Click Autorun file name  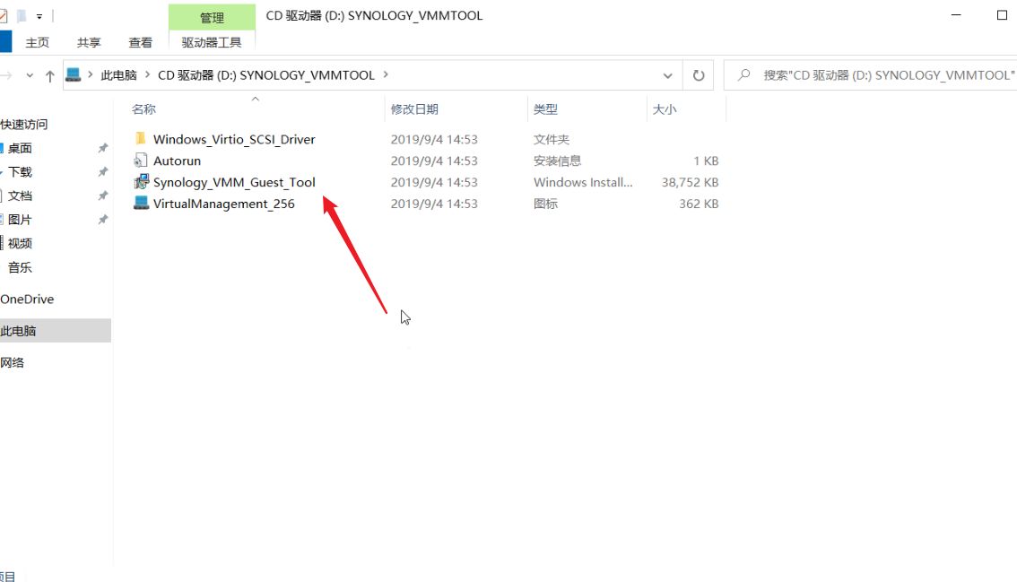tap(177, 161)
